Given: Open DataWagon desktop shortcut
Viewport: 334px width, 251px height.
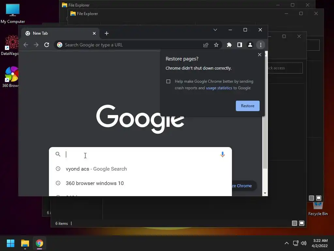Looking at the screenshot, I should click(x=10, y=45).
